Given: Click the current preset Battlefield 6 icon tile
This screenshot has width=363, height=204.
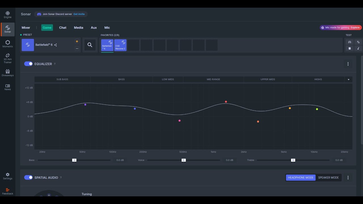Looking at the screenshot, I should click(28, 45).
